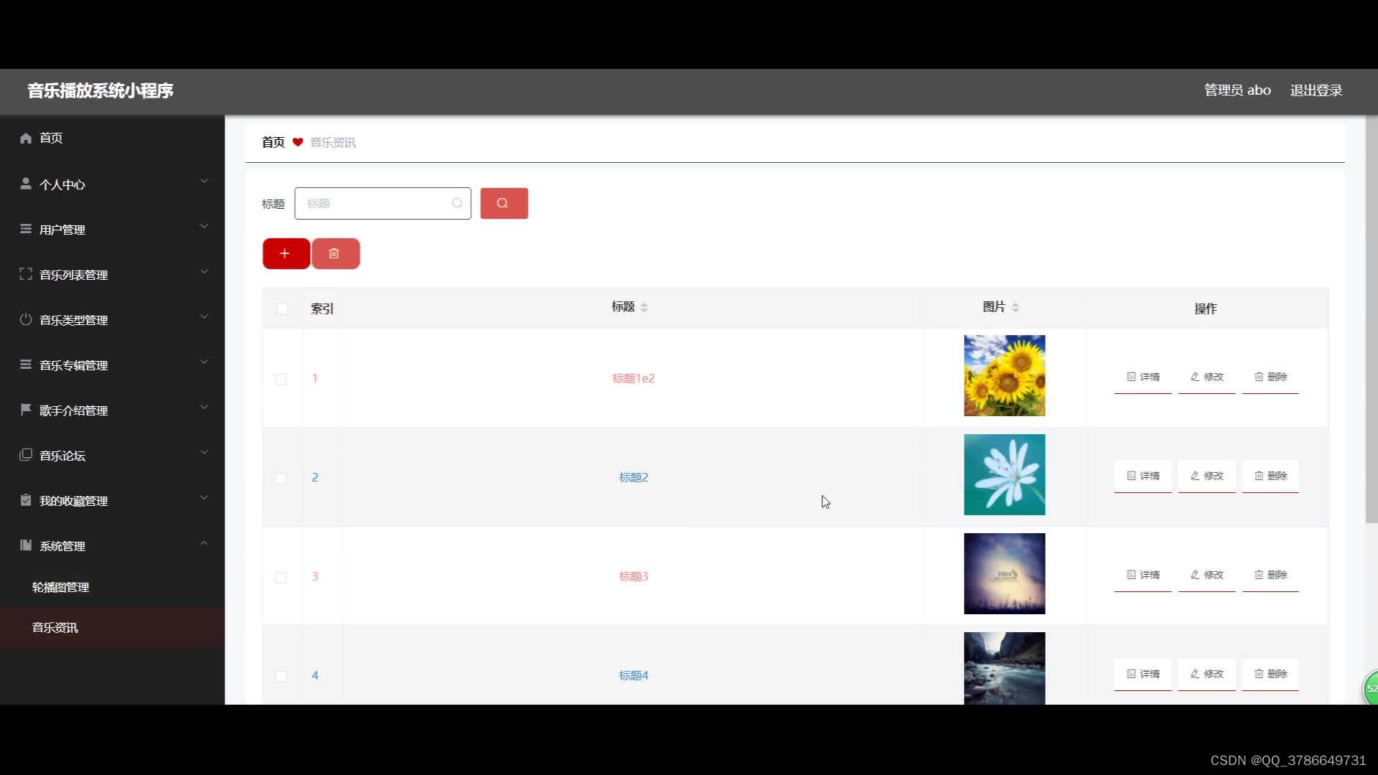Click the 详情 detail icon for row 4
The image size is (1378, 775).
pos(1143,674)
